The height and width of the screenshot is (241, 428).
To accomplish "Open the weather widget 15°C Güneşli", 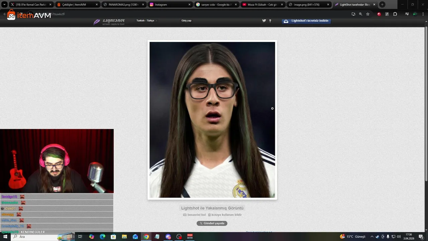I will (353, 237).
